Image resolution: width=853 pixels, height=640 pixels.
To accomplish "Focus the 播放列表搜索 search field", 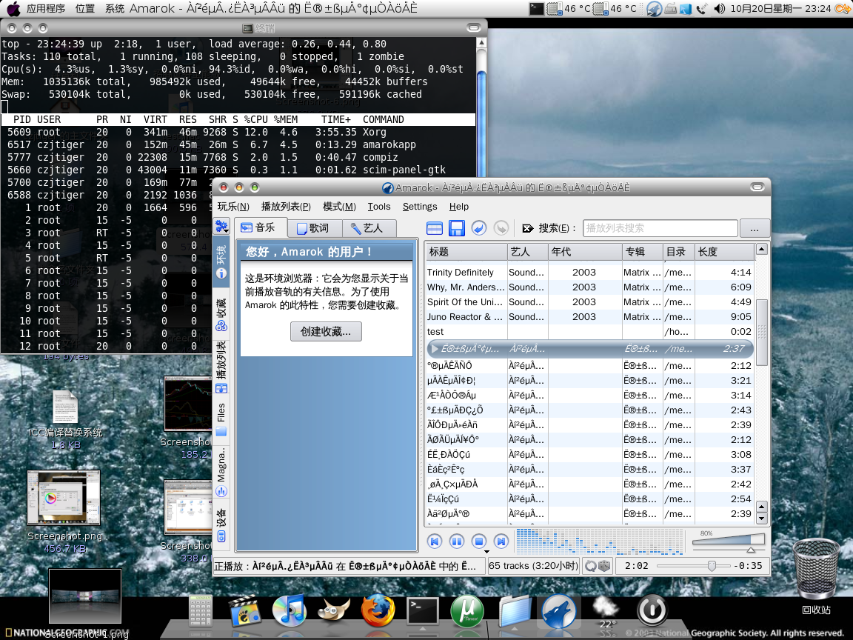I will click(660, 229).
